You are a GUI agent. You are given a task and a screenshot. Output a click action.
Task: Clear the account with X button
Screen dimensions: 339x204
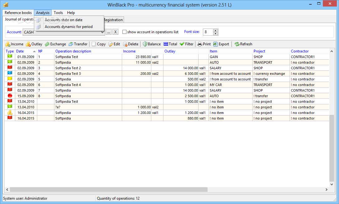pyautogui.click(x=116, y=32)
